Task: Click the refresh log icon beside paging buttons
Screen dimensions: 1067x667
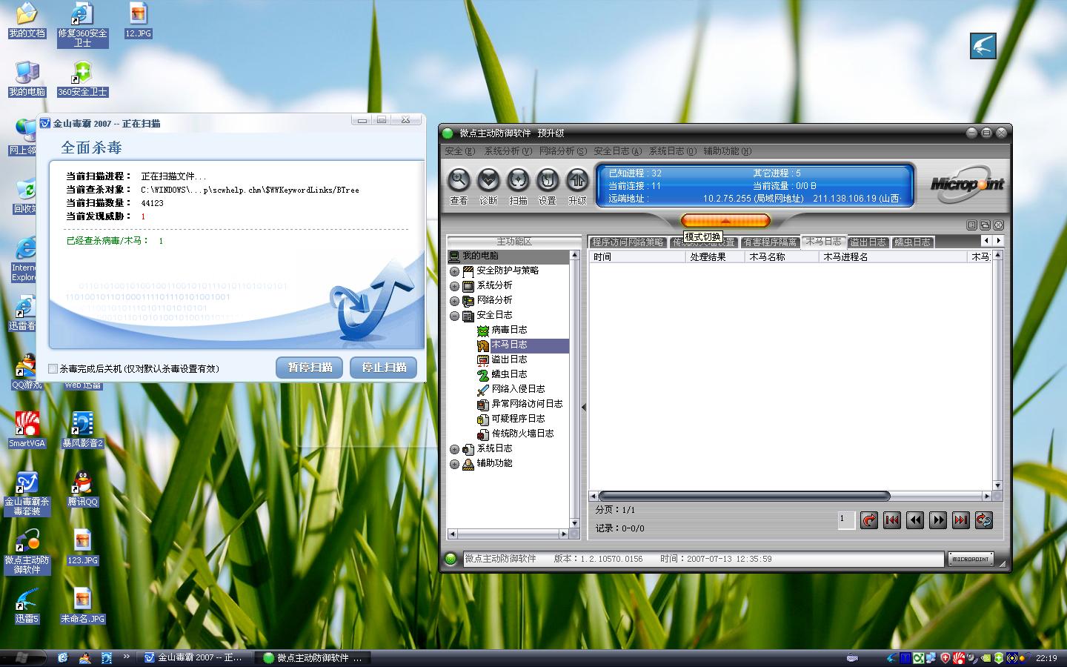Action: (x=984, y=520)
